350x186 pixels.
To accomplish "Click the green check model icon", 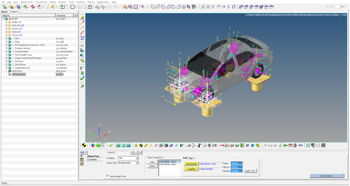I will coord(111,146).
